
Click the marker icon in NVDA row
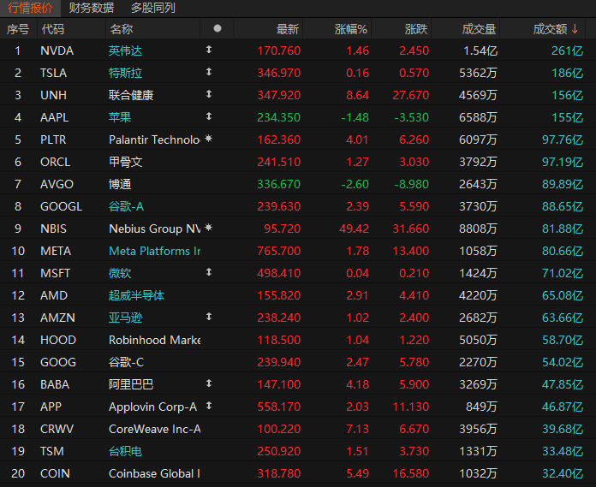(x=209, y=50)
